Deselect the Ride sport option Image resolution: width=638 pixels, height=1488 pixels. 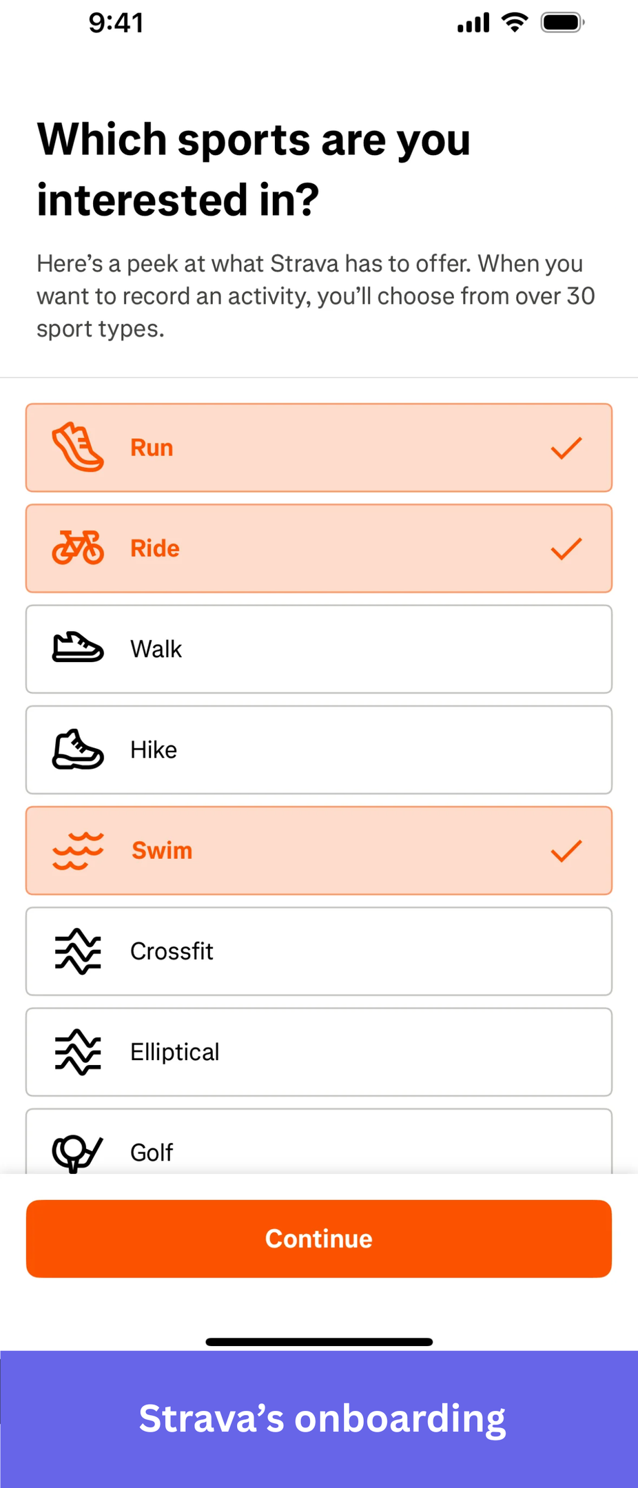coord(318,548)
